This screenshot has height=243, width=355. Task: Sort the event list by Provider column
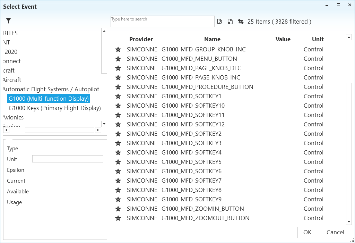(141, 39)
